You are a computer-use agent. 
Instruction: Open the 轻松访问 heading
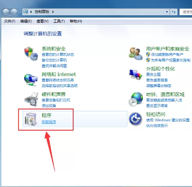tap(156, 114)
